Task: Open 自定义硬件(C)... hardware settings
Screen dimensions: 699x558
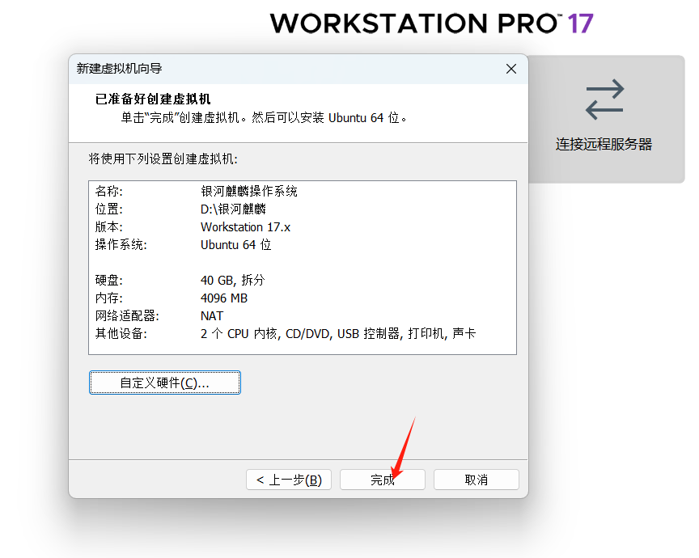Action: coord(165,383)
